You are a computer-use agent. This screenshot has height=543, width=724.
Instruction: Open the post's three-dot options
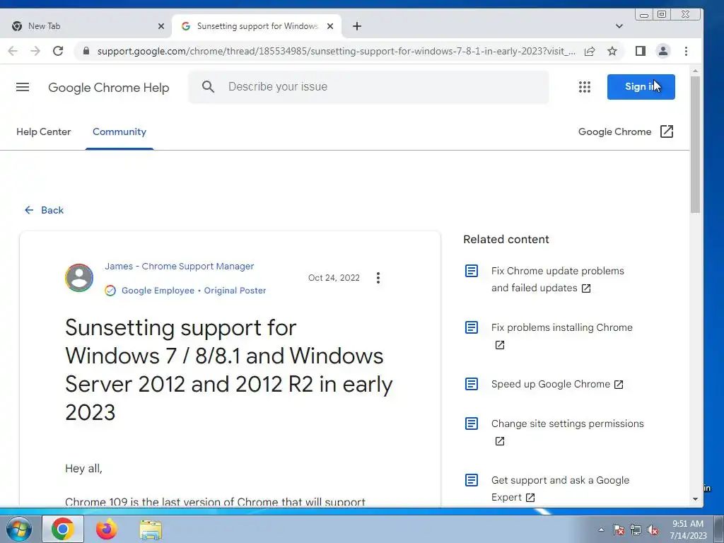tap(378, 277)
